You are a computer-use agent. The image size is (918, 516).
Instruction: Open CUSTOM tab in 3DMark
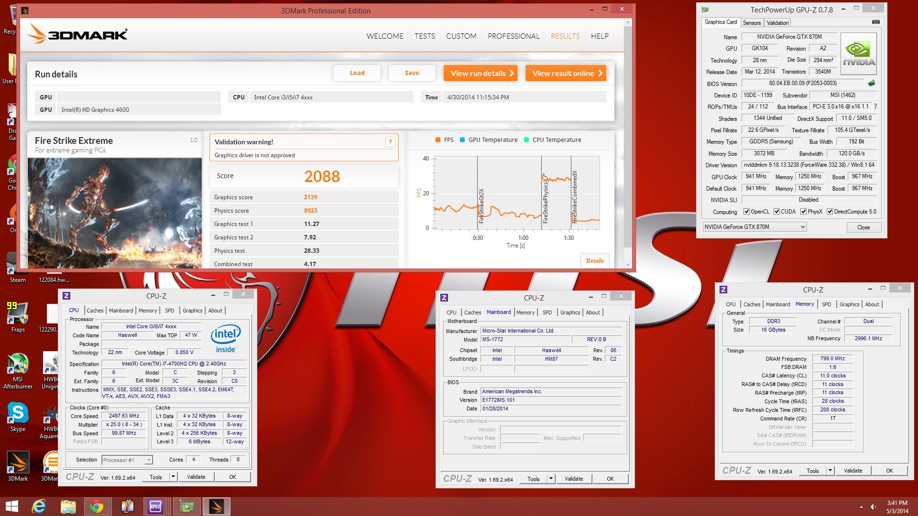pos(461,36)
